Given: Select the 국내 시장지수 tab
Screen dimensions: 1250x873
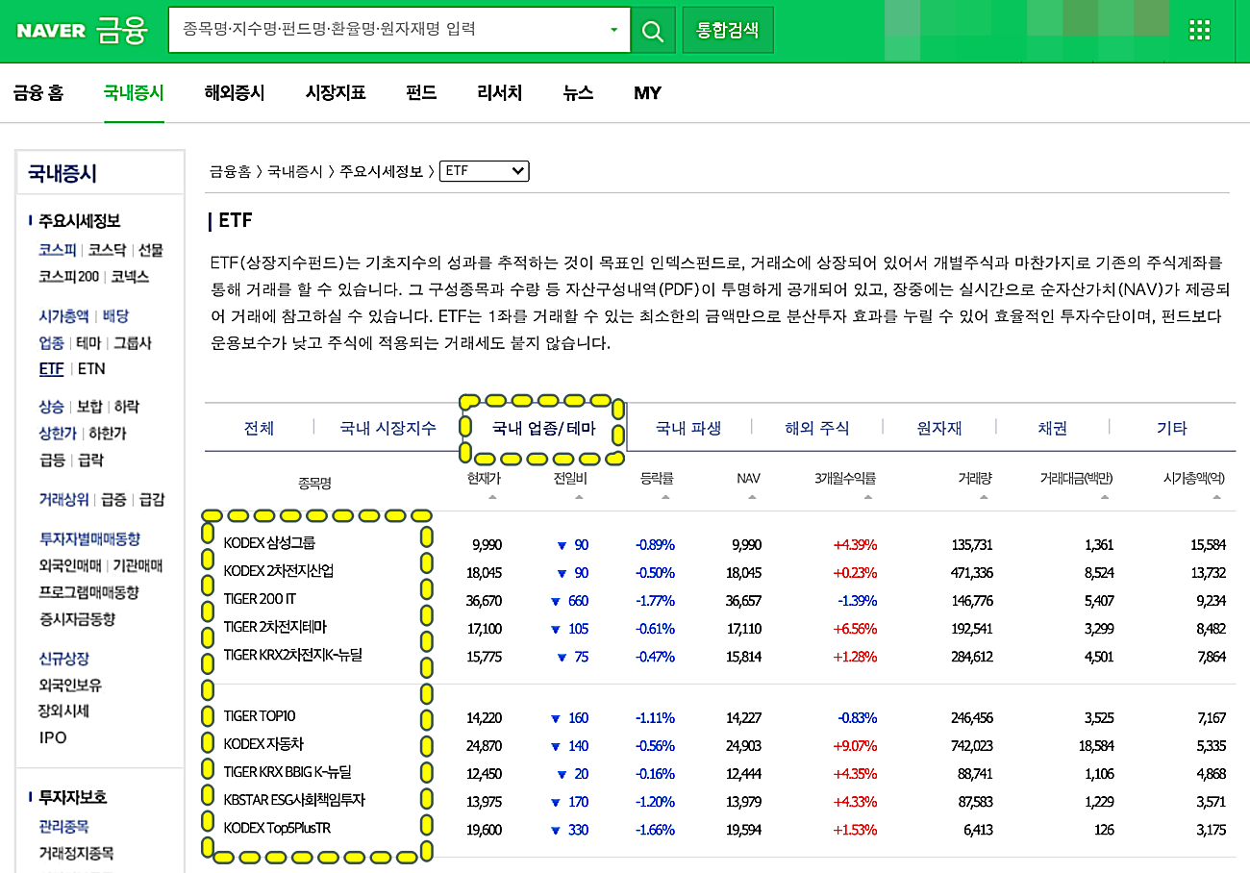Looking at the screenshot, I should (x=387, y=429).
